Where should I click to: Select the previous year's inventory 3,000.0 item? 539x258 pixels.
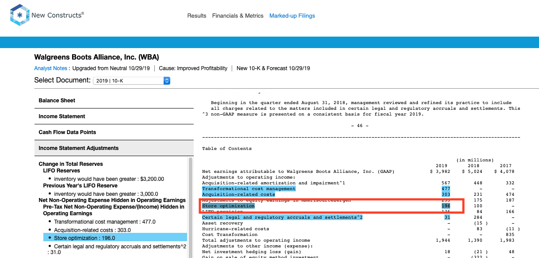pos(106,194)
